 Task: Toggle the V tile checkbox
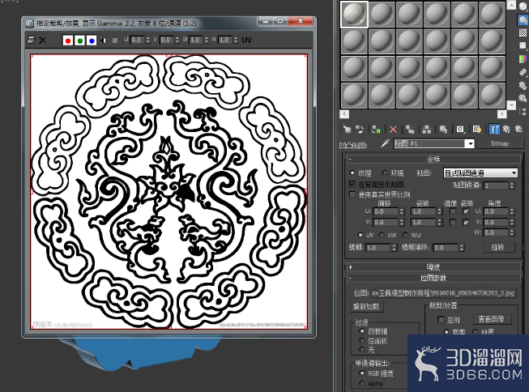coord(466,222)
